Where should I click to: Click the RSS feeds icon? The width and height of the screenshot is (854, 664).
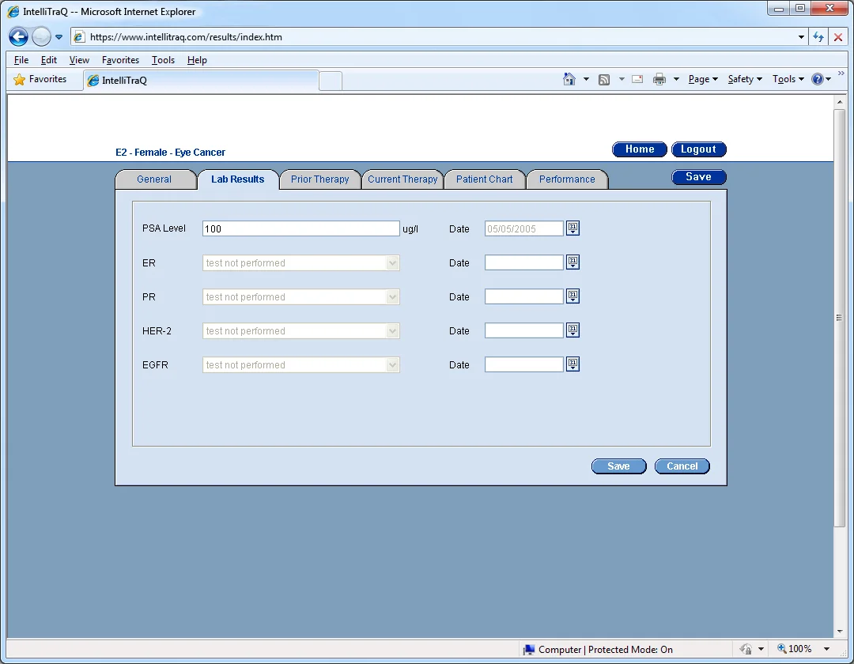click(604, 80)
